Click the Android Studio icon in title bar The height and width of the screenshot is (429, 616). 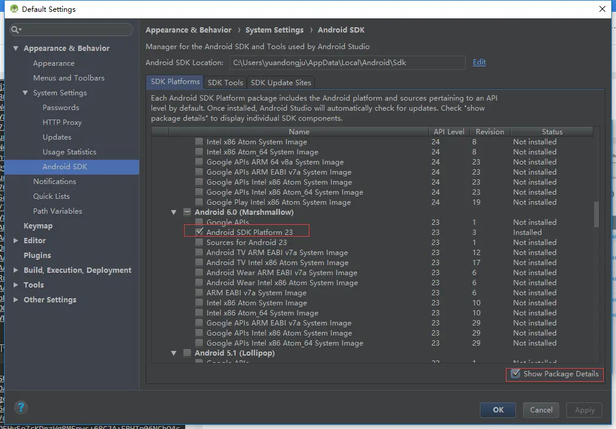coord(14,9)
